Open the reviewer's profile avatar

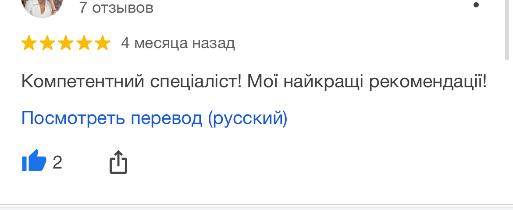click(x=42, y=6)
